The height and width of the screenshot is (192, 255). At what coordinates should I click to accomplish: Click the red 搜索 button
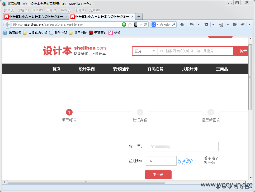point(240,51)
